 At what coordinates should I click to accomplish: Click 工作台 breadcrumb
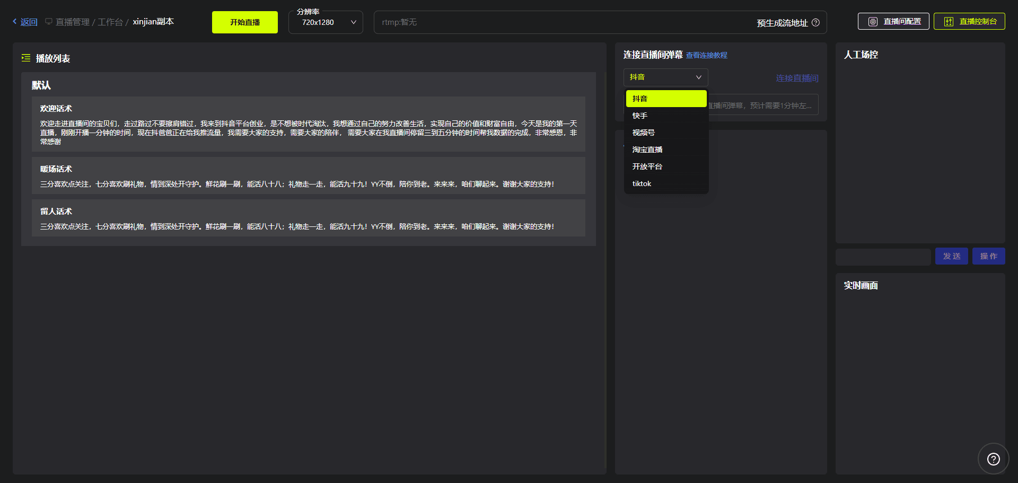pos(110,22)
